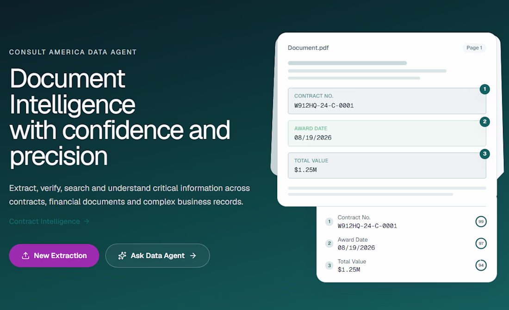Viewport: 509px width, 310px height.
Task: Click the number 3 bullet in results list
Action: point(329,265)
